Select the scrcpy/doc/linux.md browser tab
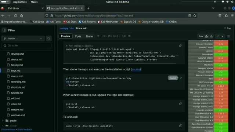This screenshot has height=132, width=235. pos(65,8)
